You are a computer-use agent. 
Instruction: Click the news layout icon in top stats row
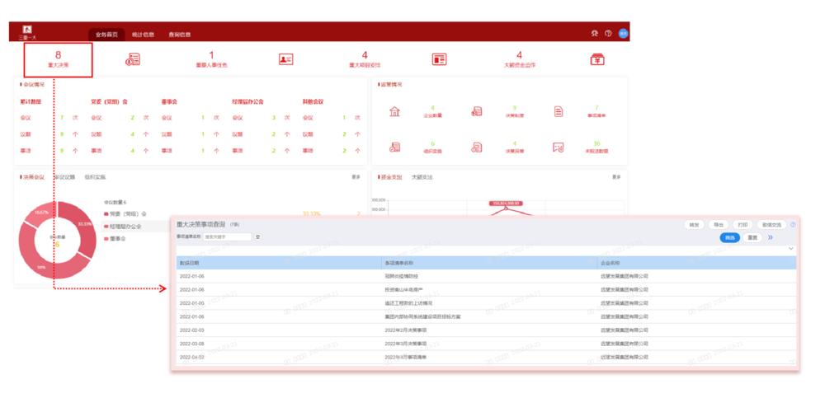pyautogui.click(x=439, y=59)
